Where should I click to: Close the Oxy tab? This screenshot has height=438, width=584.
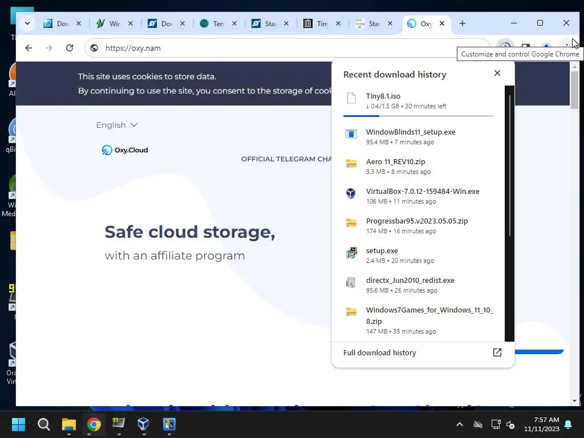pyautogui.click(x=442, y=23)
